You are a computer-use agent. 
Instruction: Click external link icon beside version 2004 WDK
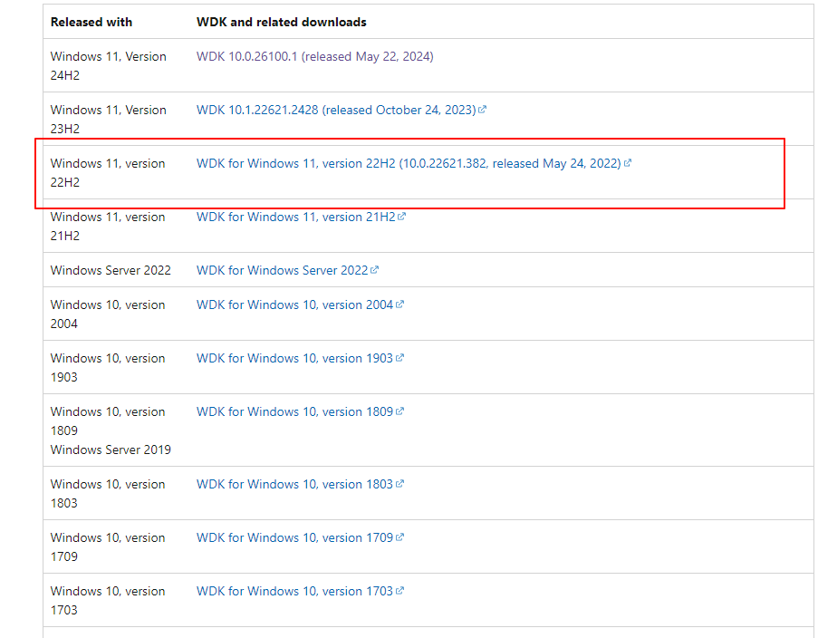click(399, 304)
